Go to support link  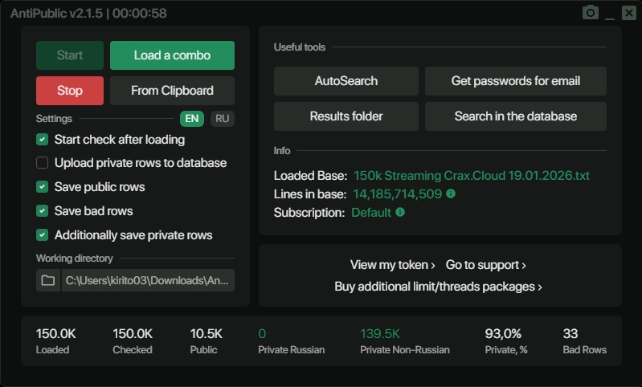(485, 265)
